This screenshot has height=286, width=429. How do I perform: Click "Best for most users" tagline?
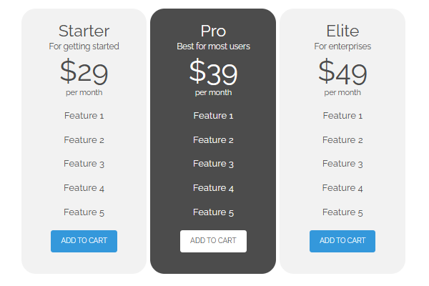point(213,46)
